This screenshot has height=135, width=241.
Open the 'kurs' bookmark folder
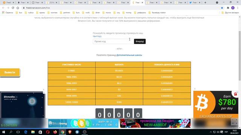(x=76, y=12)
